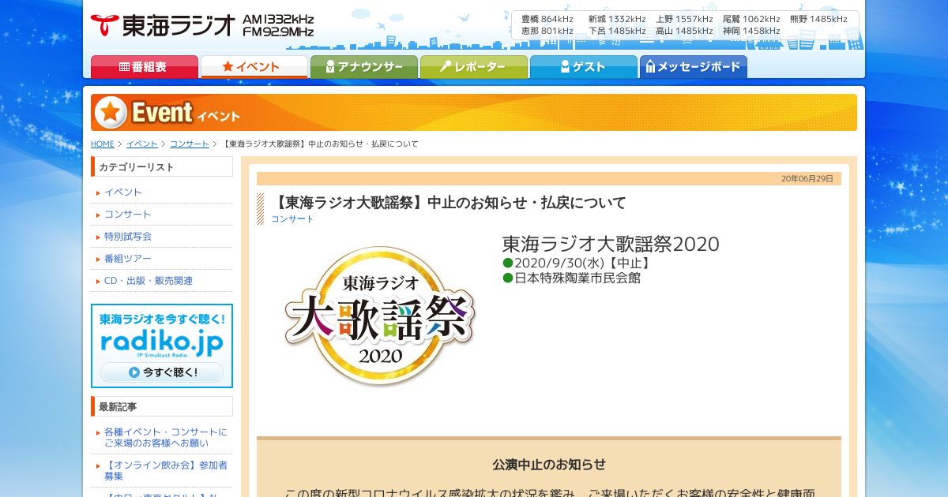948x497 pixels.
Task: Open the イベント tab
Action: pos(254,67)
